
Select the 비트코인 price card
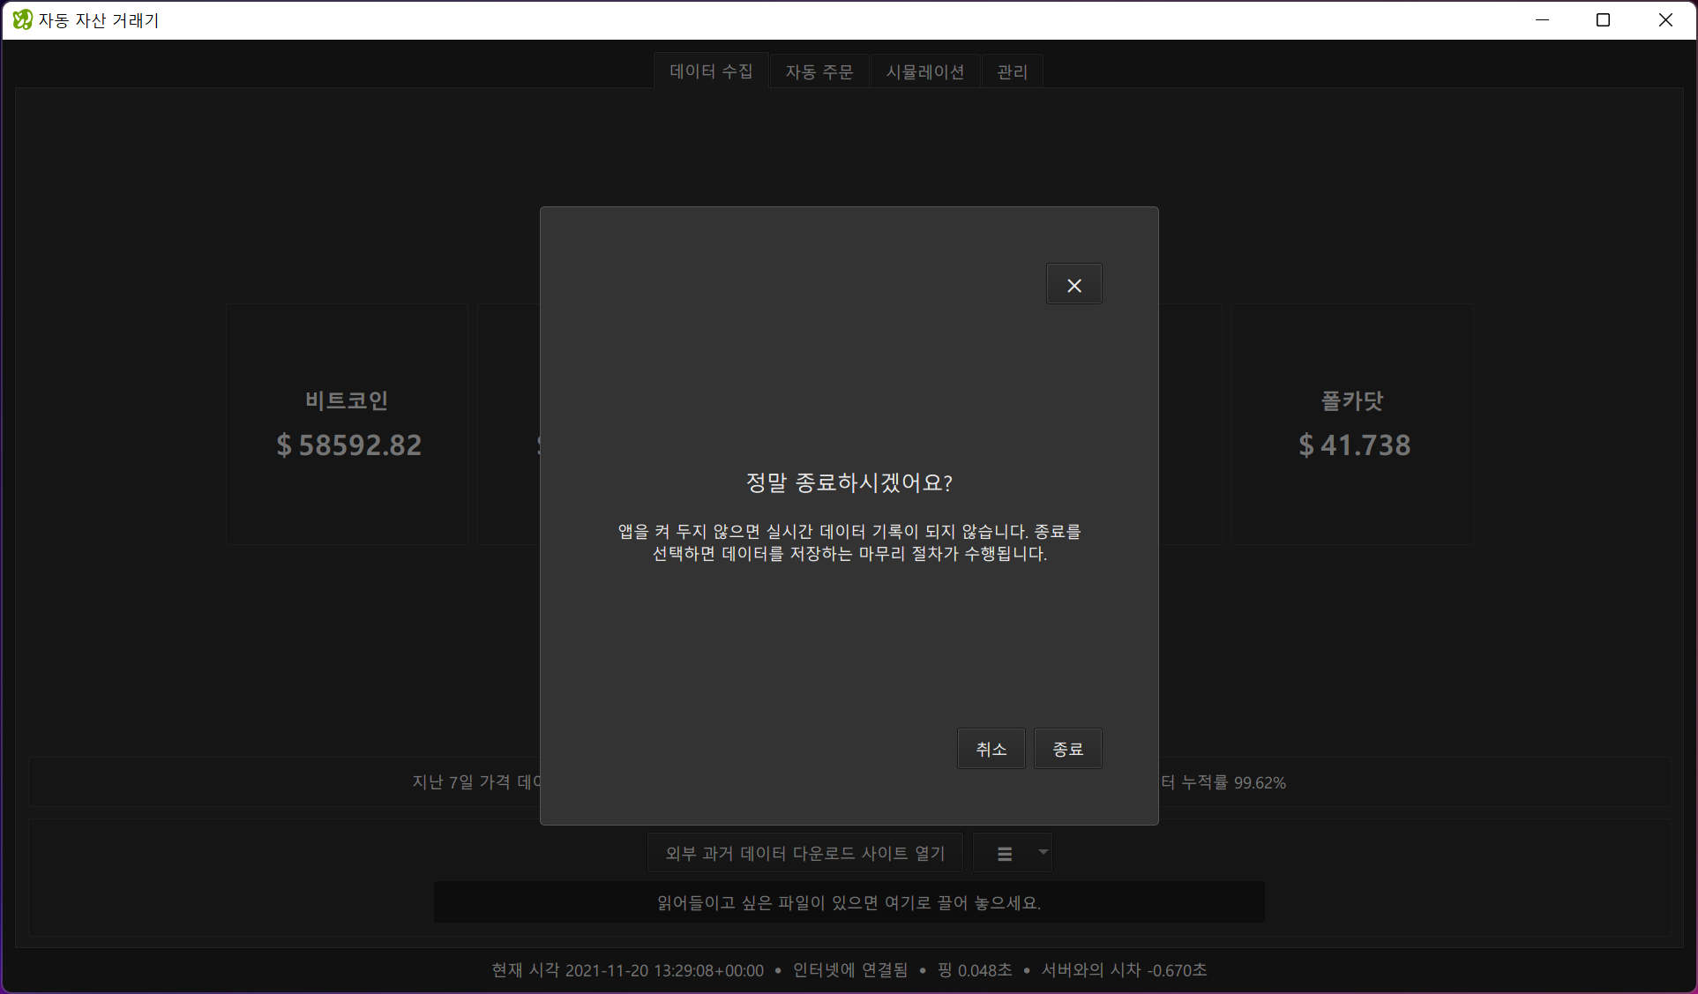coord(348,424)
